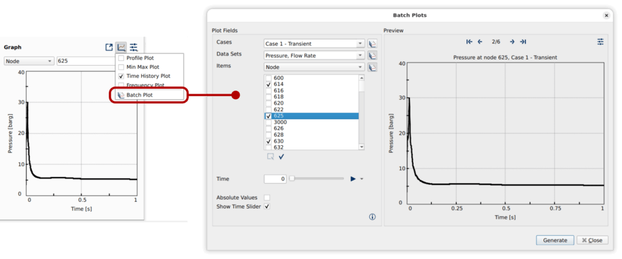The height and width of the screenshot is (259, 622).
Task: Open playback options arrow beside play button
Action: tap(361, 179)
